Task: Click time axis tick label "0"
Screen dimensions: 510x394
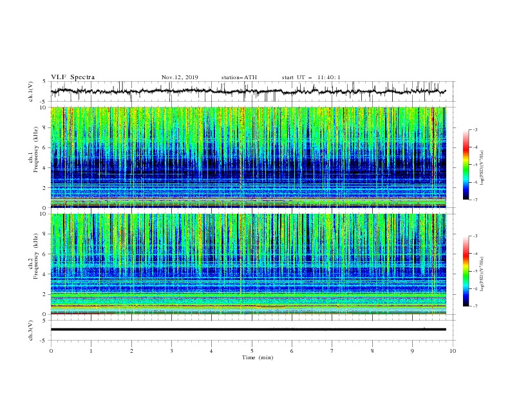Action: coord(51,351)
